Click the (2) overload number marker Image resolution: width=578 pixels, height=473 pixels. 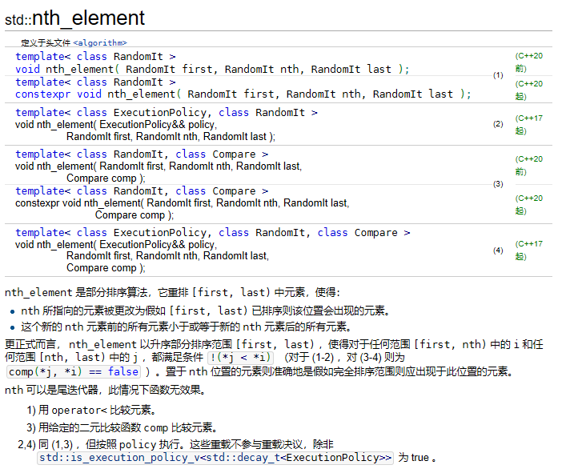[498, 124]
